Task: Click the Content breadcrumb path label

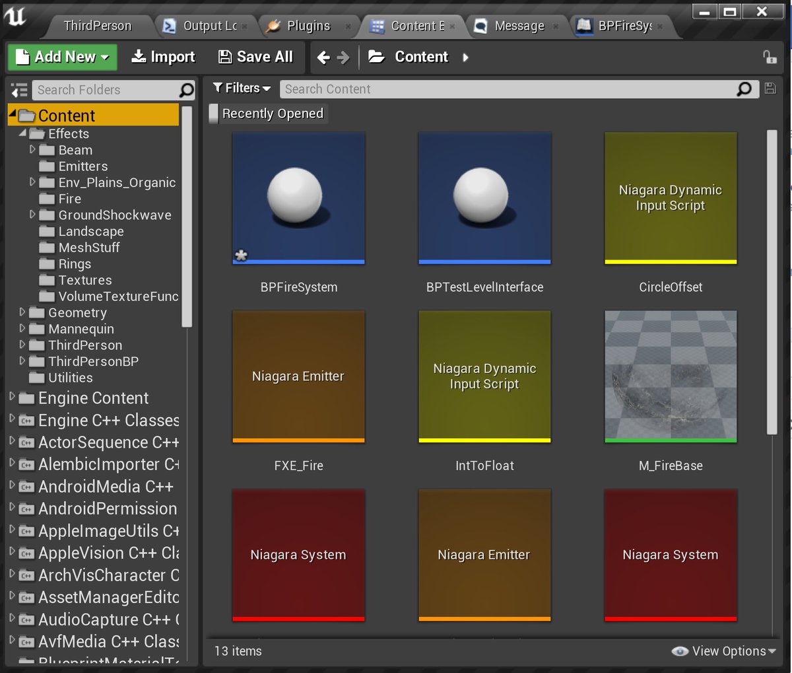Action: point(421,57)
